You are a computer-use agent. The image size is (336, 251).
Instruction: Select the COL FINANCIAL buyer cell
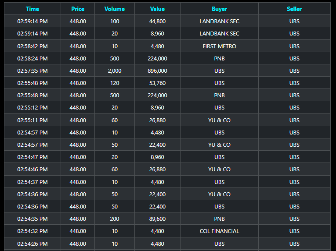[219, 231]
